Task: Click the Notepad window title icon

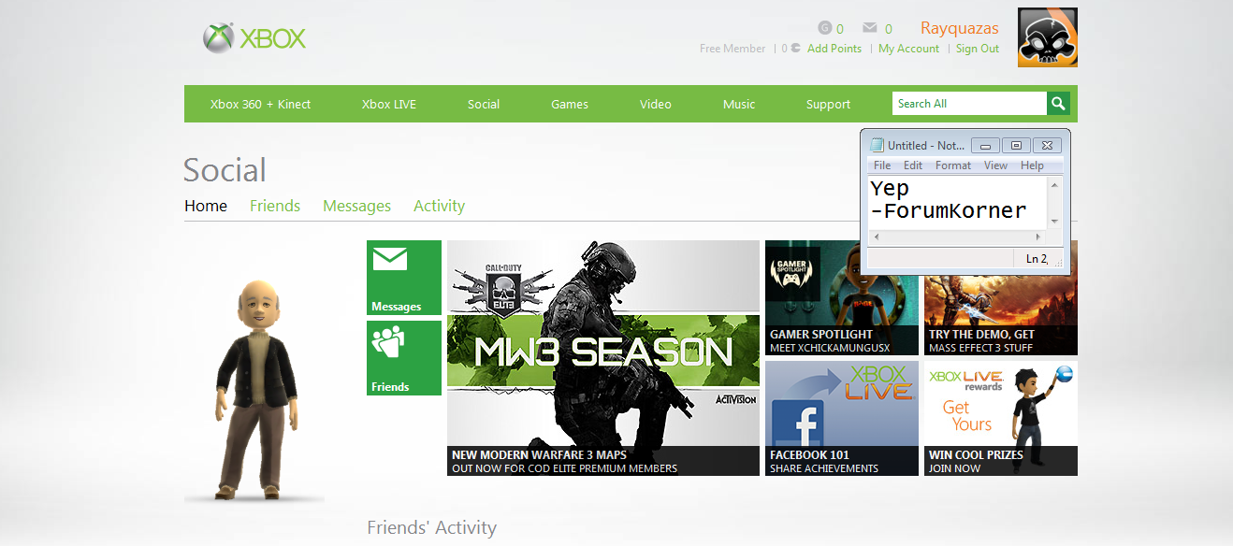Action: [x=877, y=145]
